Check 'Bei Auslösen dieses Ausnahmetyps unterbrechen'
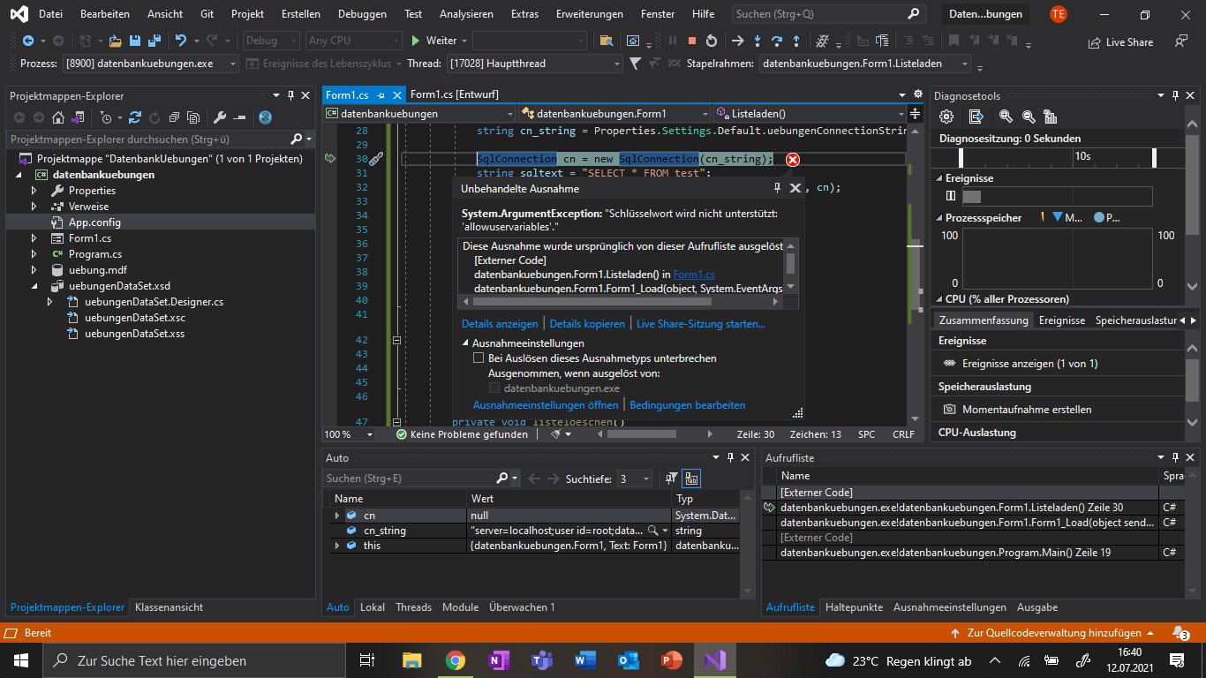This screenshot has width=1206, height=678. tap(479, 358)
